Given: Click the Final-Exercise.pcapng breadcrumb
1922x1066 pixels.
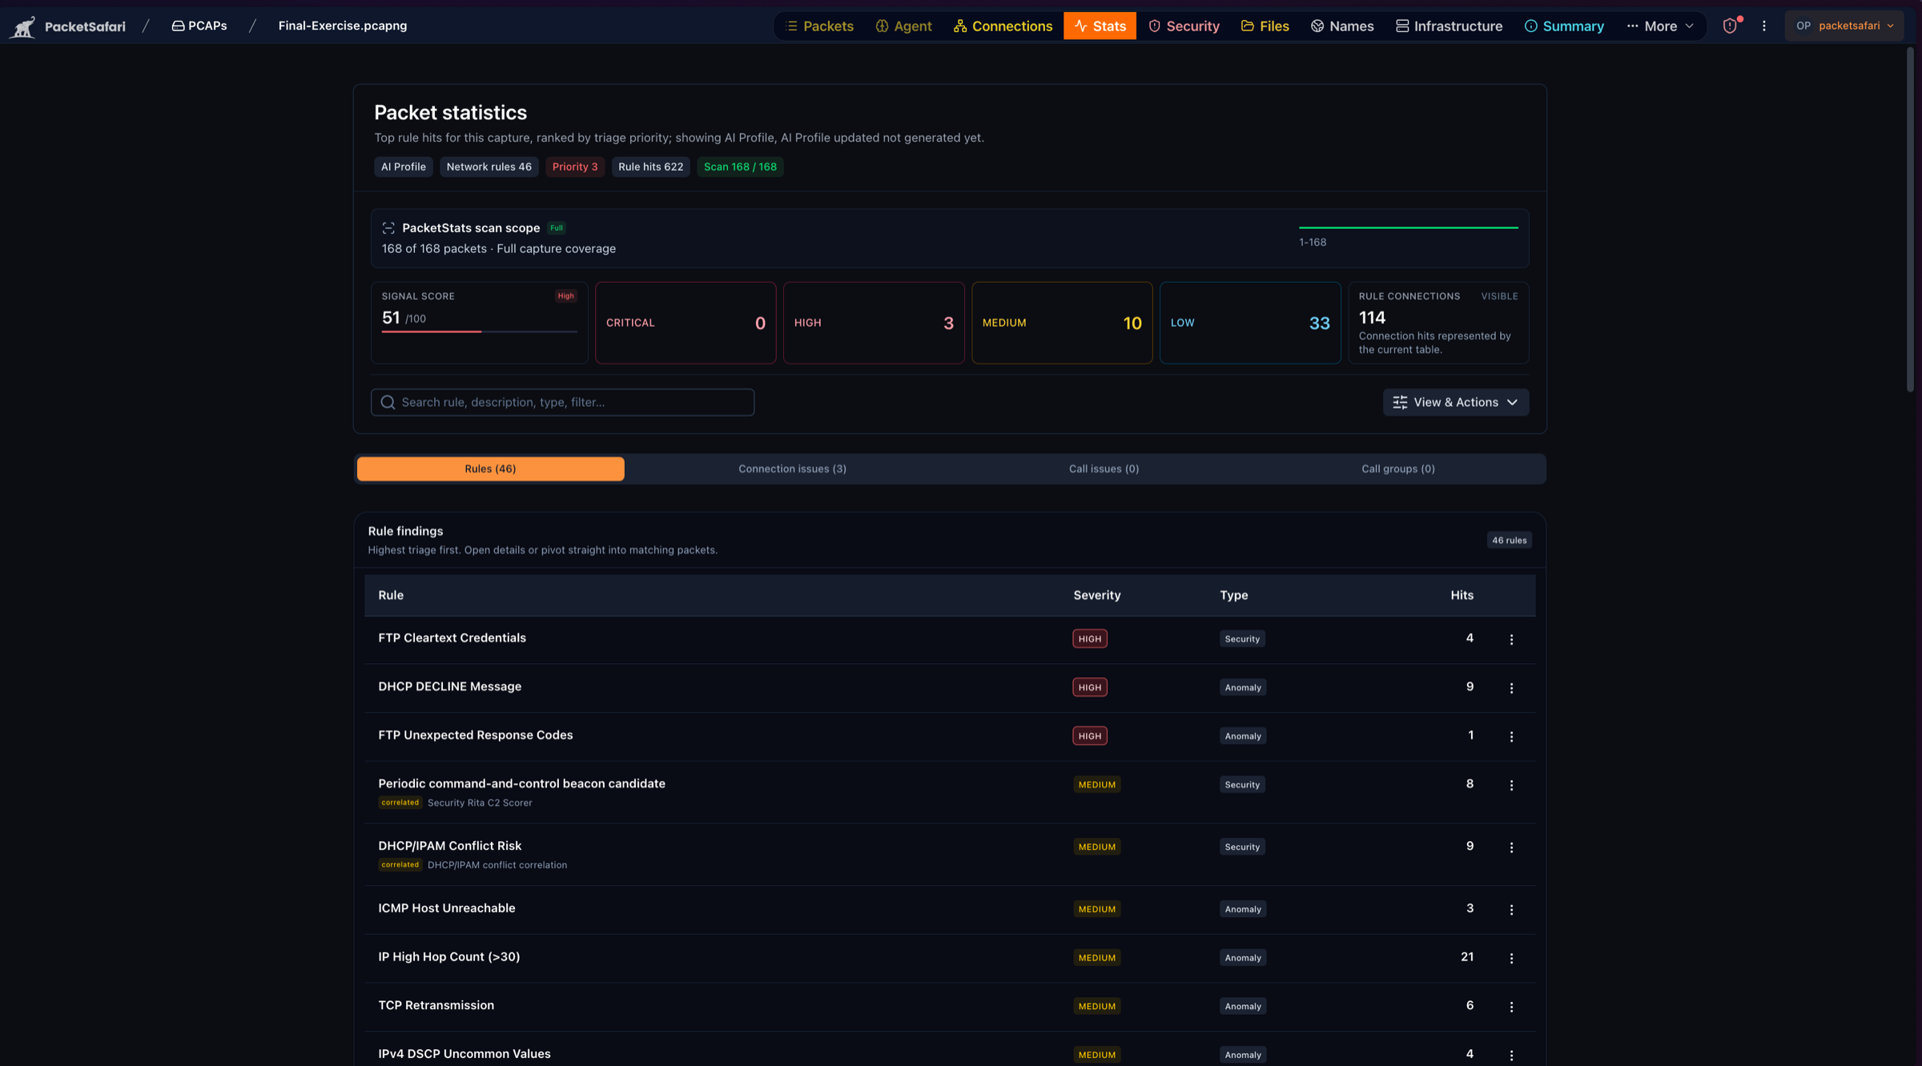Looking at the screenshot, I should [343, 26].
